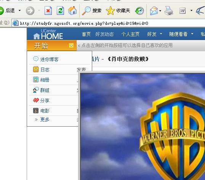The width and height of the screenshot is (205, 180).
Task: Click the browser Home house icon
Action: click(x=72, y=10)
